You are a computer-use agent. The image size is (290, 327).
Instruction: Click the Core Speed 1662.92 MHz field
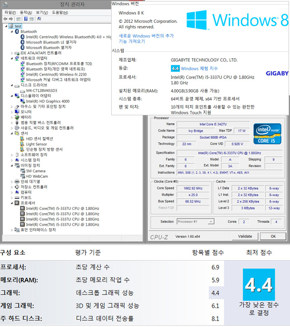tap(193, 188)
